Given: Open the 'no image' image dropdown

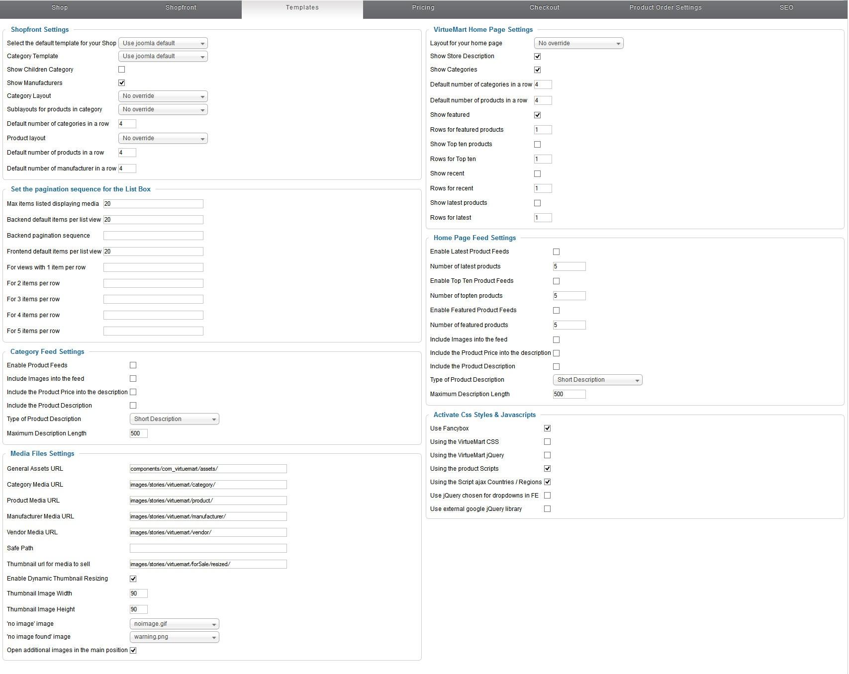Looking at the screenshot, I should 175,624.
